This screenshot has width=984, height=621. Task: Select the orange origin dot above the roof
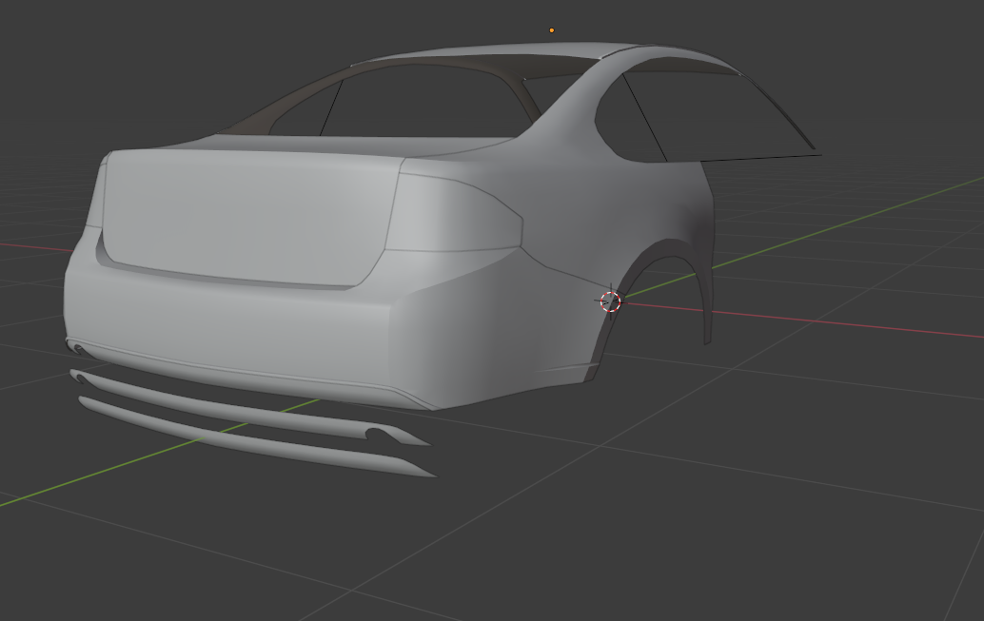552,30
